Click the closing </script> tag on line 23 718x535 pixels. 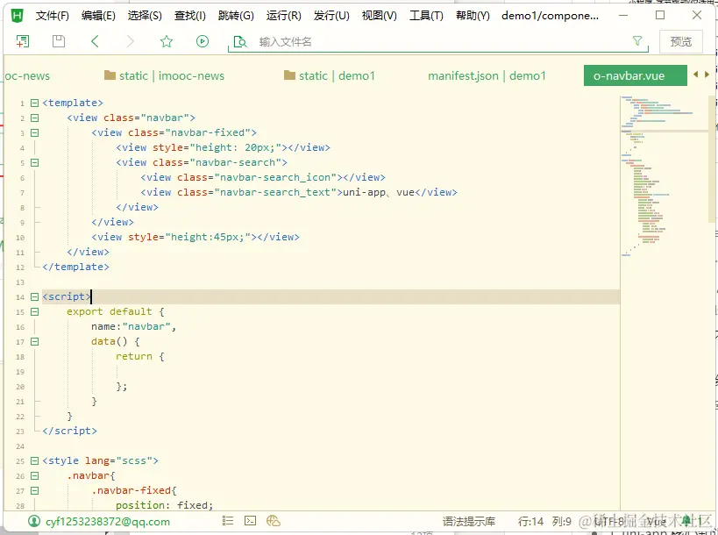click(x=69, y=431)
